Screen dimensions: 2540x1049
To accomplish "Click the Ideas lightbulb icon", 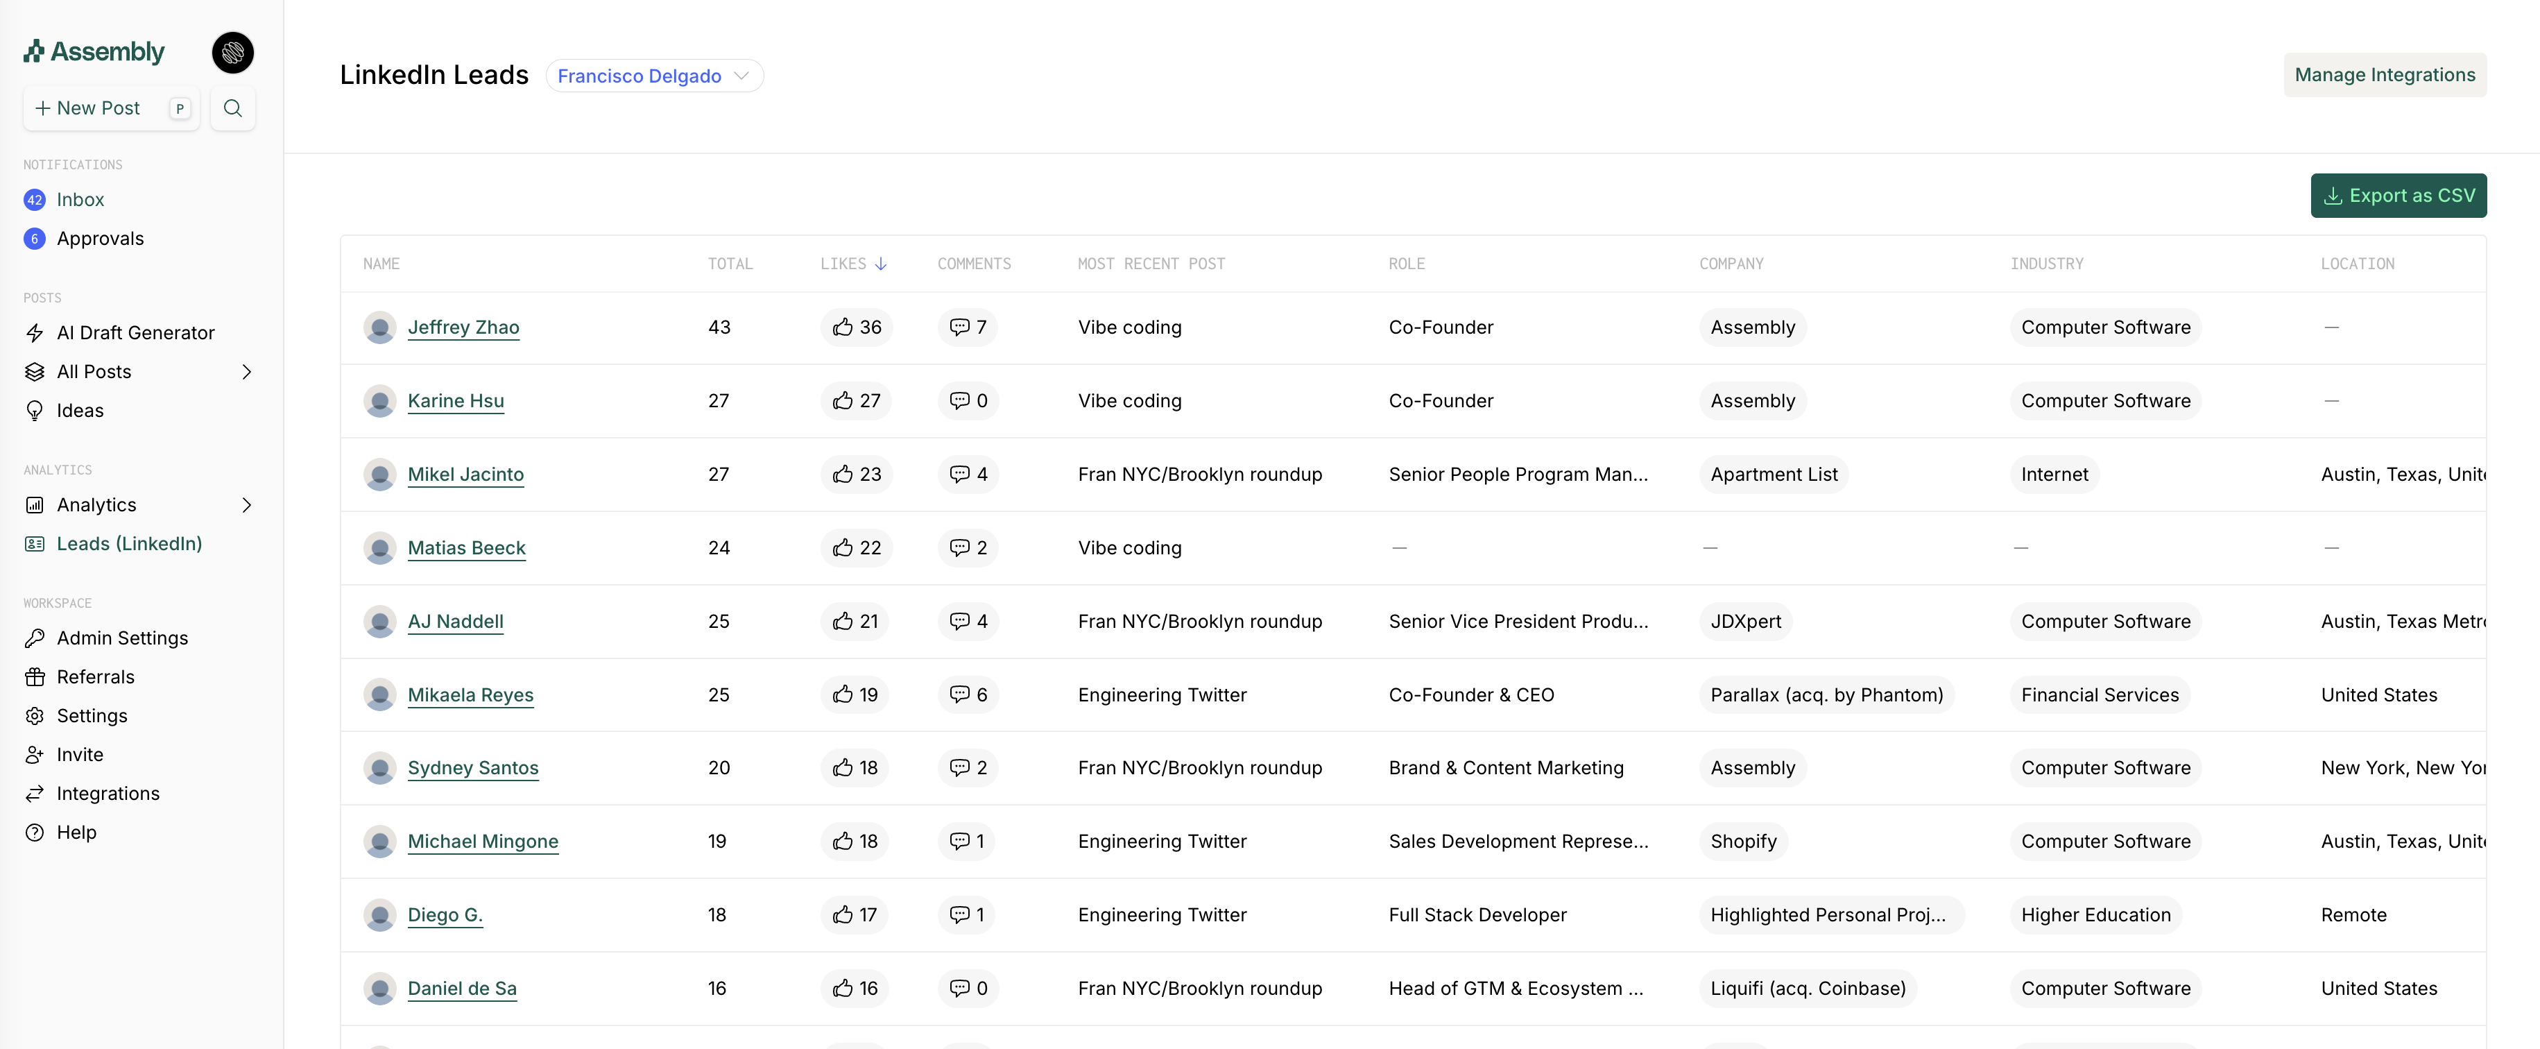I will pyautogui.click(x=35, y=411).
